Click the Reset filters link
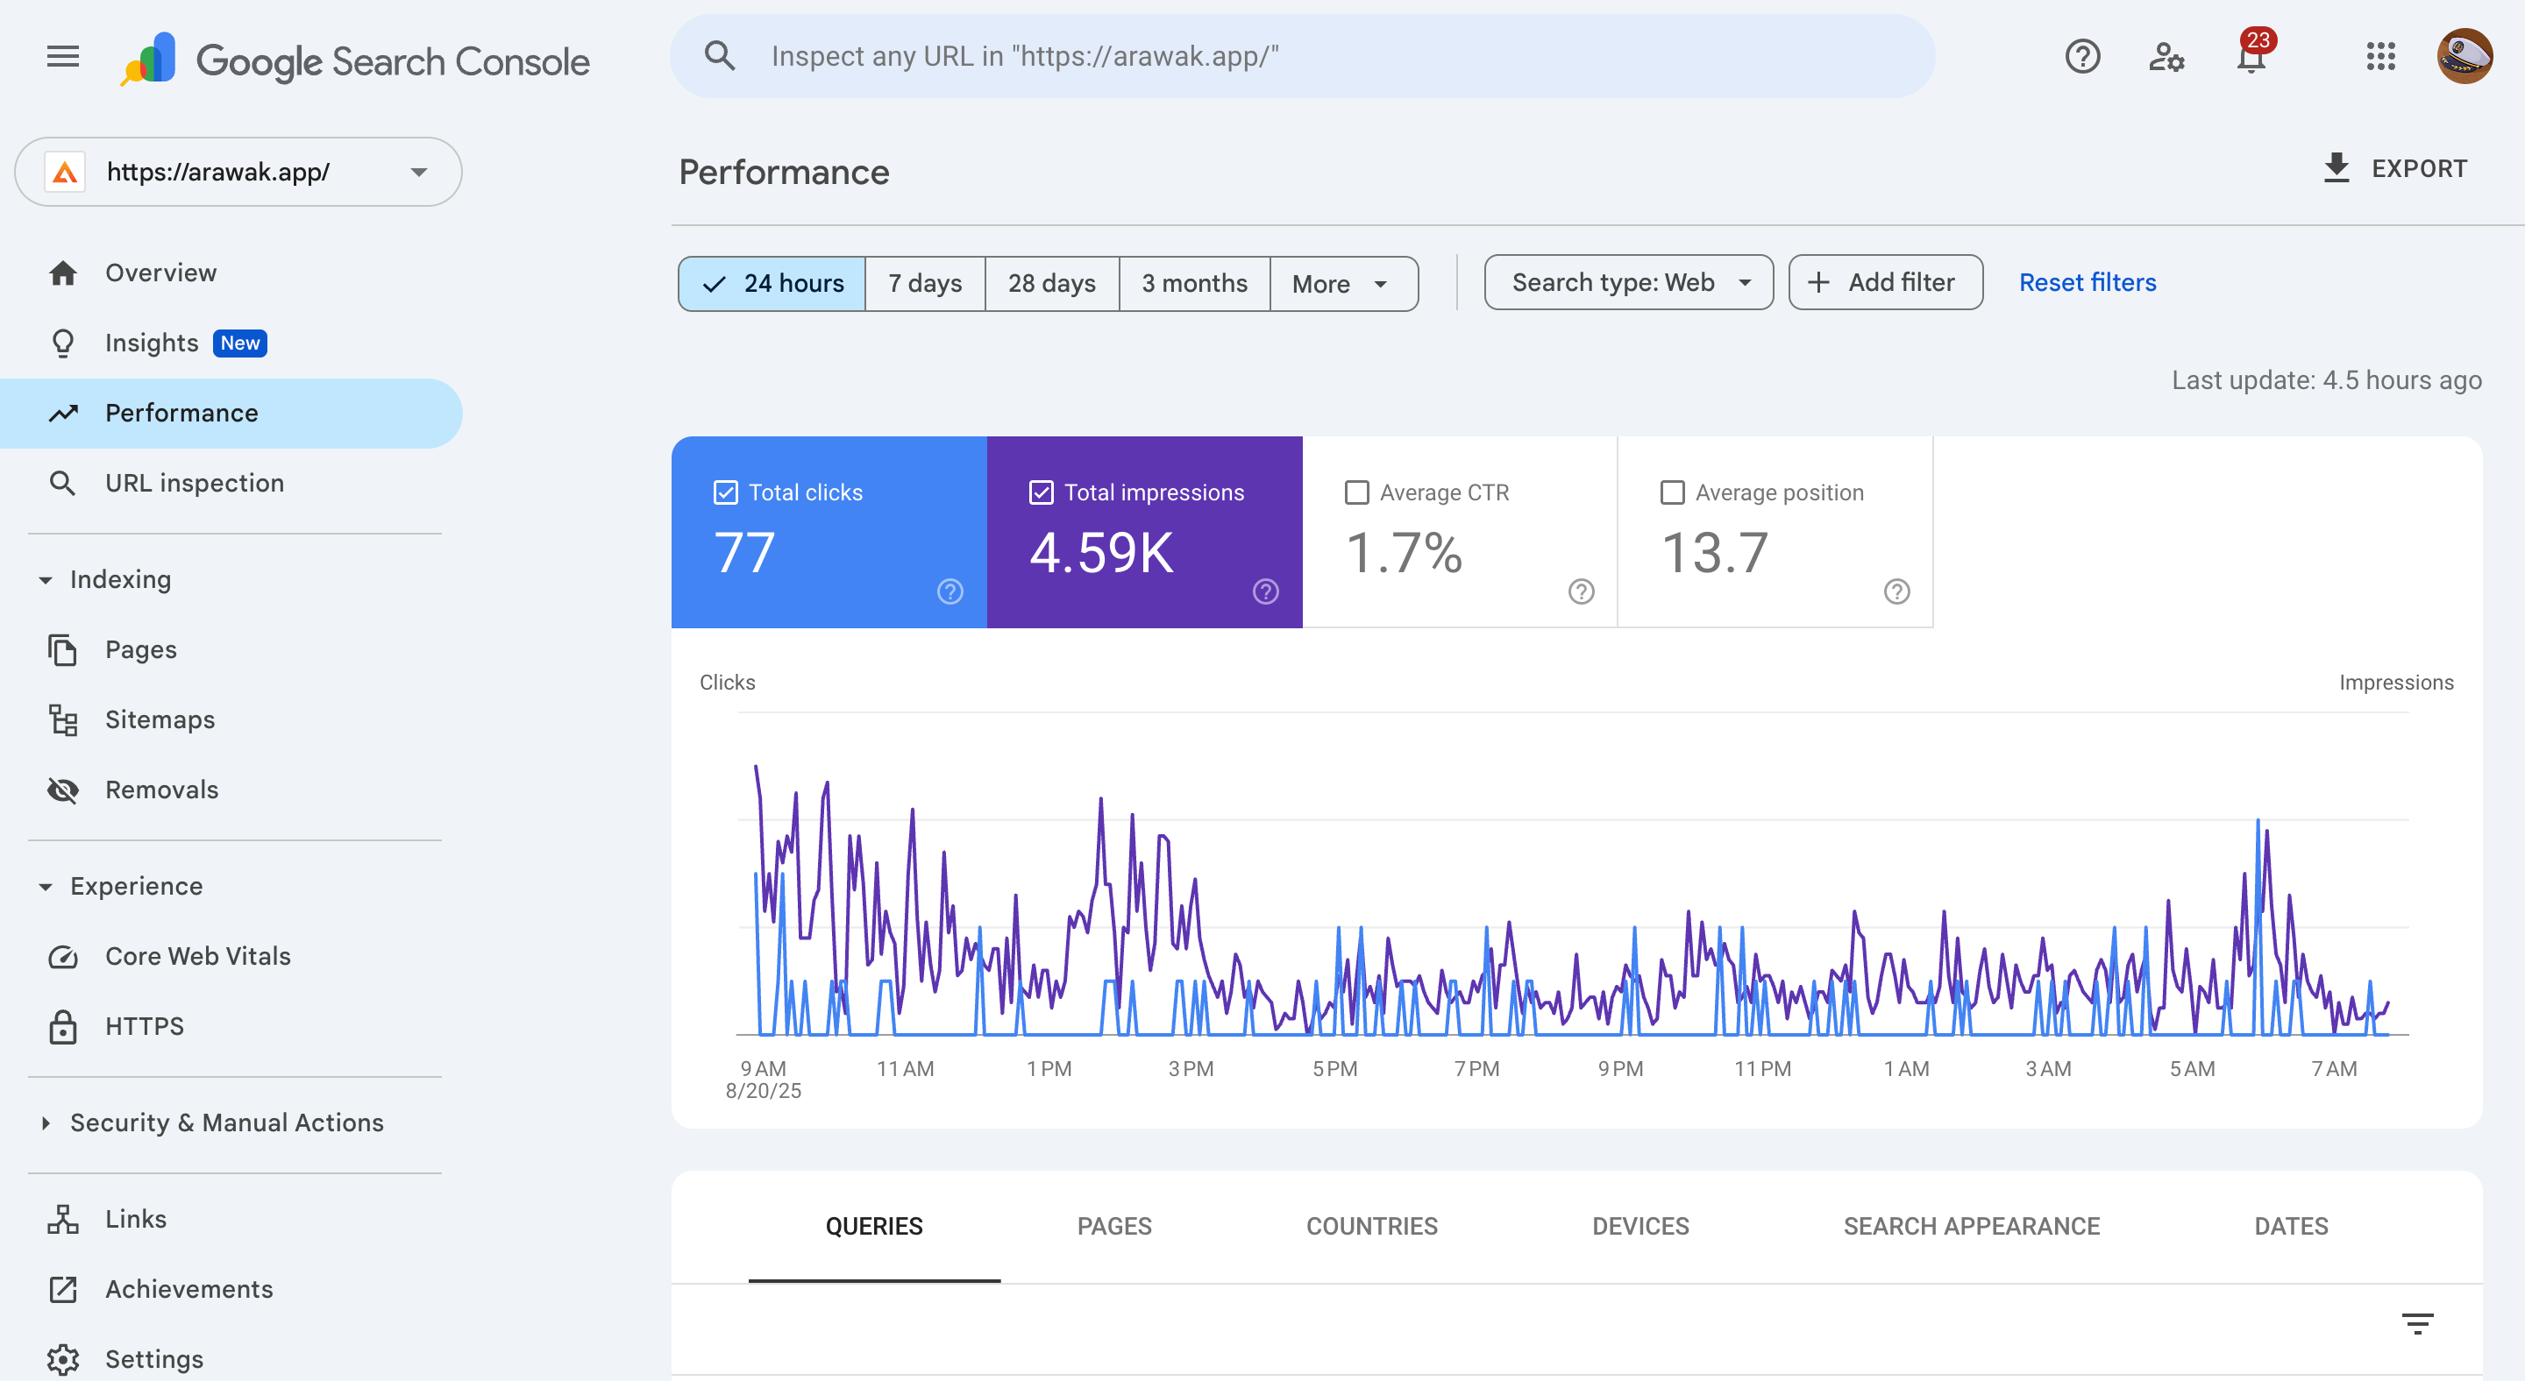The image size is (2525, 1381). [x=2087, y=283]
